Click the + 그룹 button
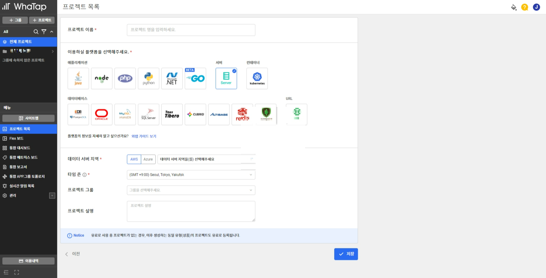The image size is (546, 278). click(15, 20)
